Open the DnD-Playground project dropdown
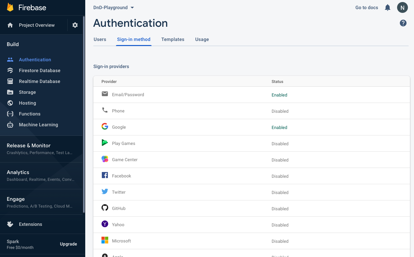 point(114,7)
